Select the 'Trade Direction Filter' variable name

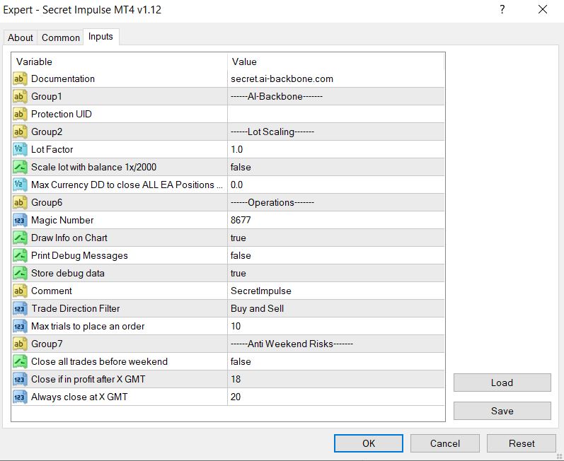click(x=76, y=308)
